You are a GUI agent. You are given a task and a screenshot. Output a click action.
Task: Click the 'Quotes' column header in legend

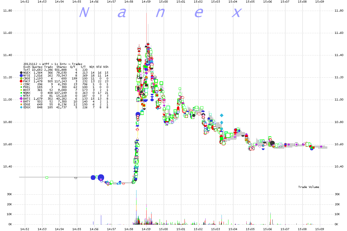pos(37,67)
